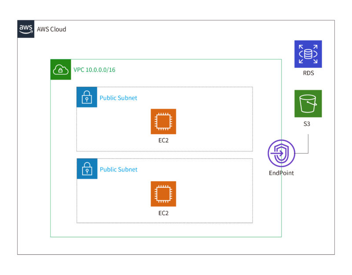Screen dimensions: 352x275
Task: Click the AWS logo icon
Action: pos(26,29)
